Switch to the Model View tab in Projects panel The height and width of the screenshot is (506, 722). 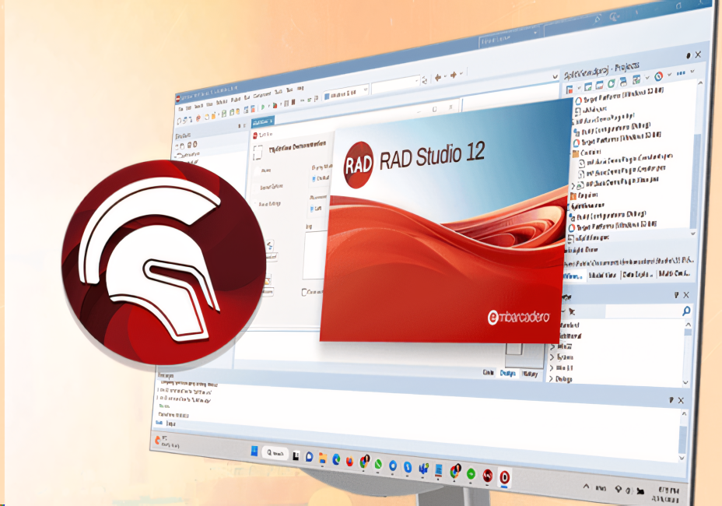point(602,275)
